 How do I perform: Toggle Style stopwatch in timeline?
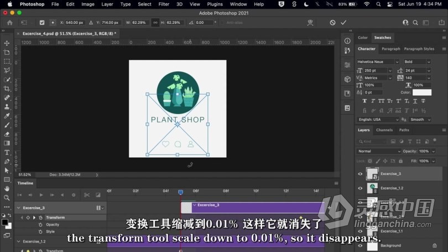[x=40, y=232]
